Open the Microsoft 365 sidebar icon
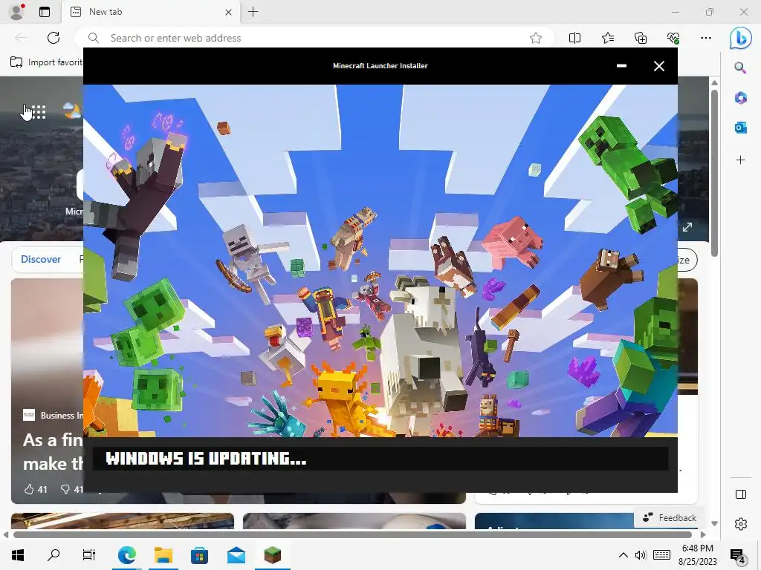The height and width of the screenshot is (570, 761). 740,98
